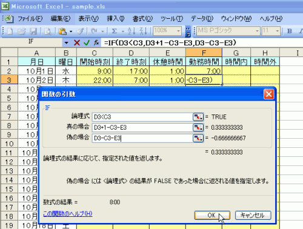This screenshot has width=303, height=229.
Task: Open the 書式(O) menu
Action: click(x=142, y=19)
